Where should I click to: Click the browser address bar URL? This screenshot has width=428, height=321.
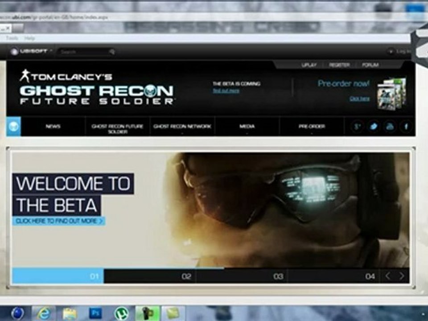pos(54,17)
